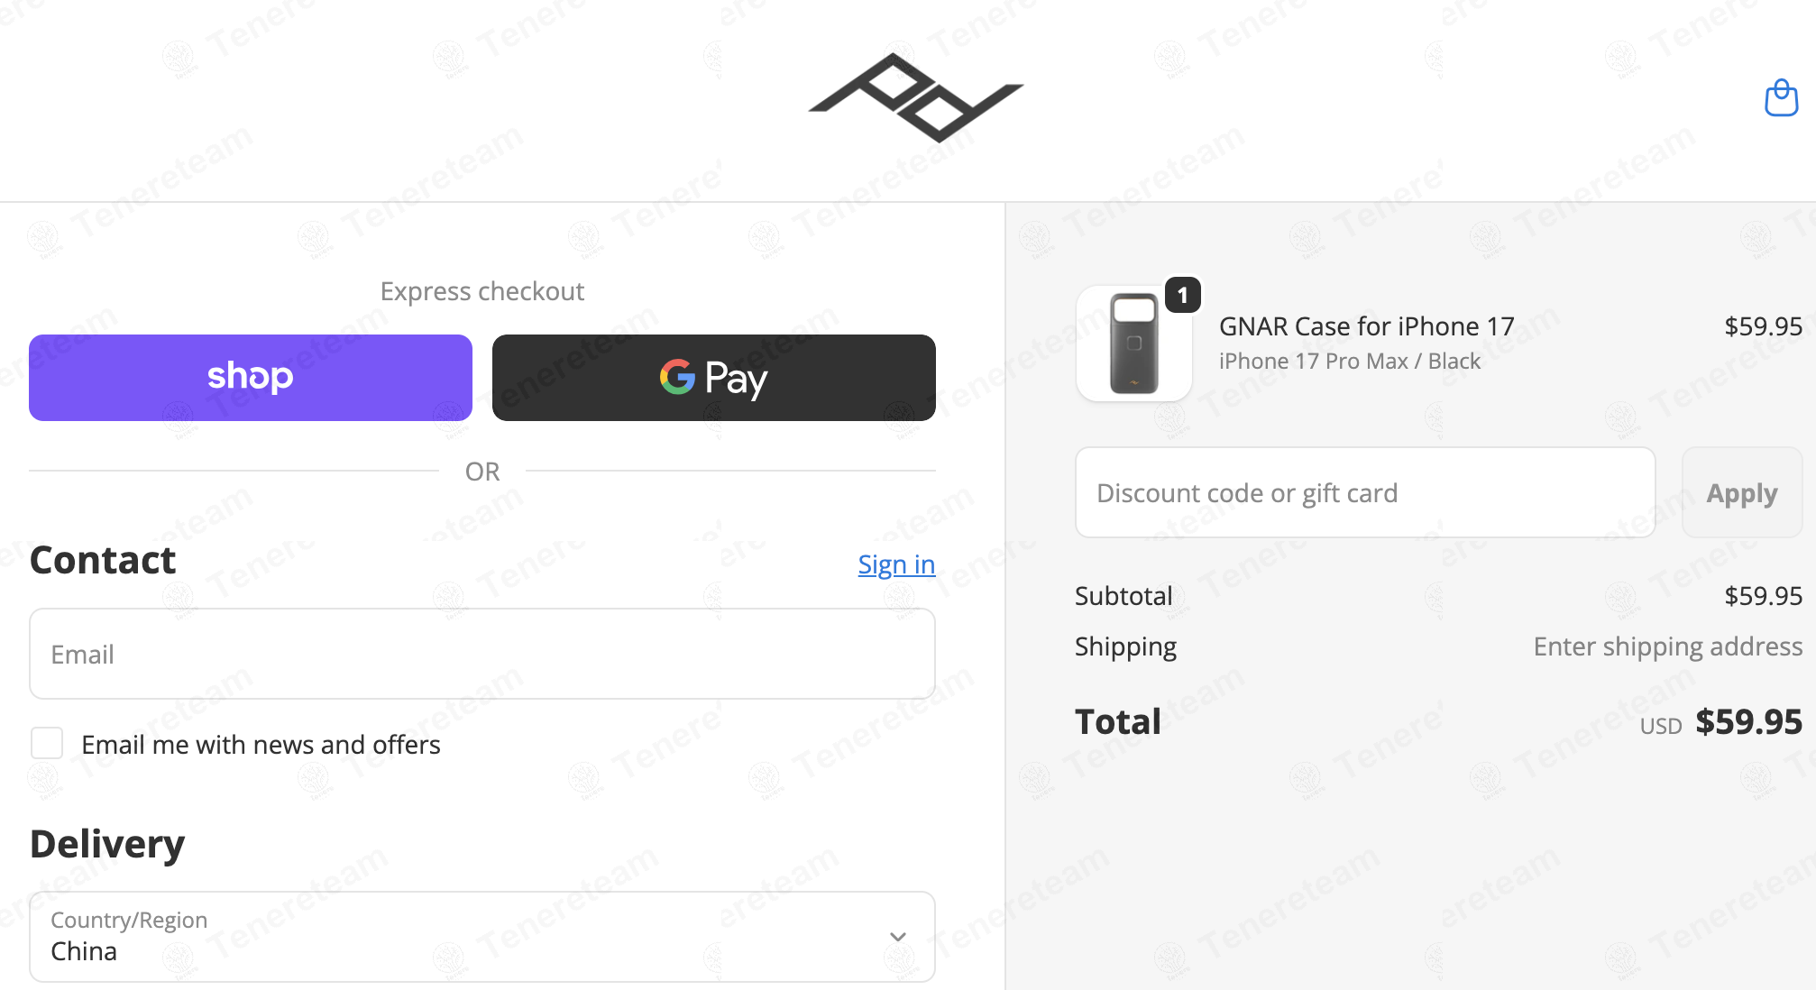The image size is (1816, 990).
Task: Click the Peak Design logo
Action: pos(915,97)
